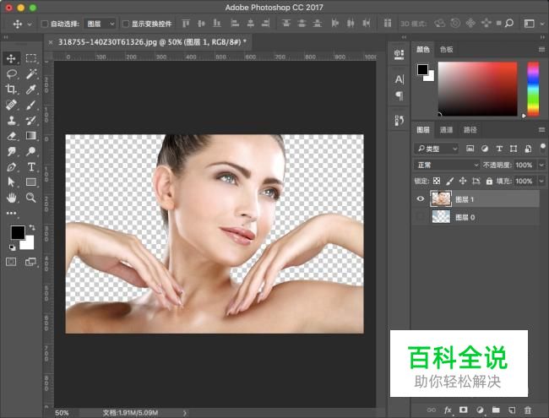The height and width of the screenshot is (418, 549).
Task: Select the Zoom tool
Action: pyautogui.click(x=30, y=198)
